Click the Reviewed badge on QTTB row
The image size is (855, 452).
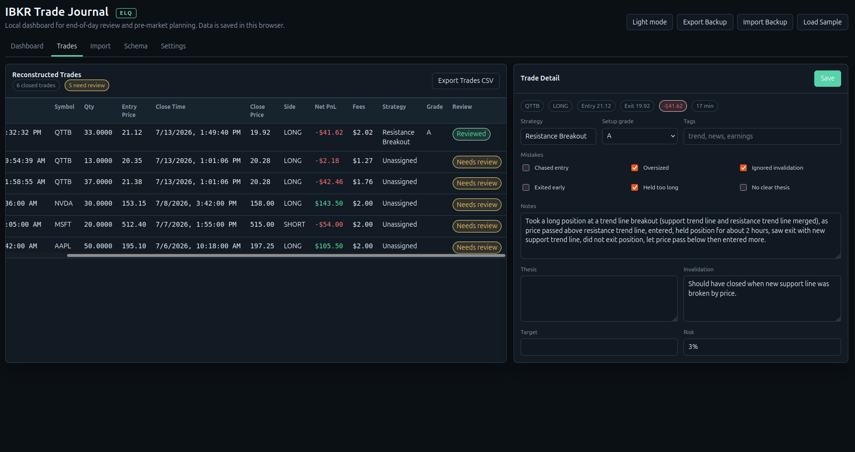tap(471, 134)
